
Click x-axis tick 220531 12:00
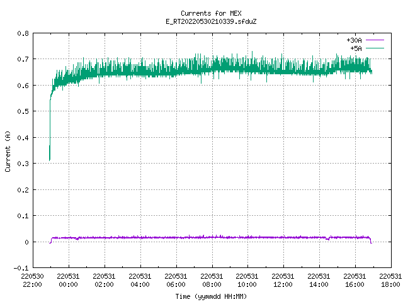283,280
